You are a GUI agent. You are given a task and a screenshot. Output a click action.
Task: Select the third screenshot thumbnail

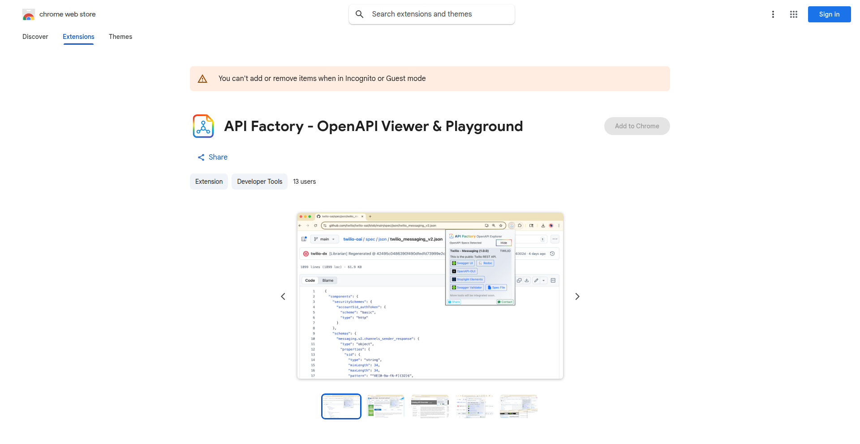pos(430,406)
